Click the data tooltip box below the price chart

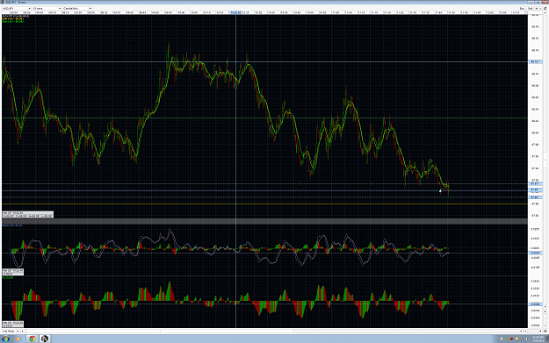pyautogui.click(x=27, y=214)
